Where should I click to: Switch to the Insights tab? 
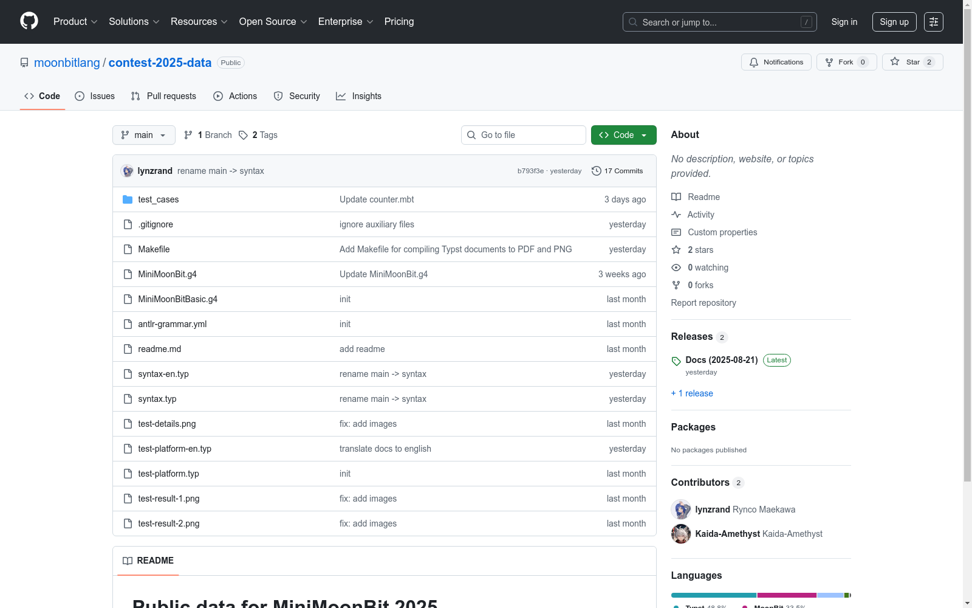tap(358, 96)
